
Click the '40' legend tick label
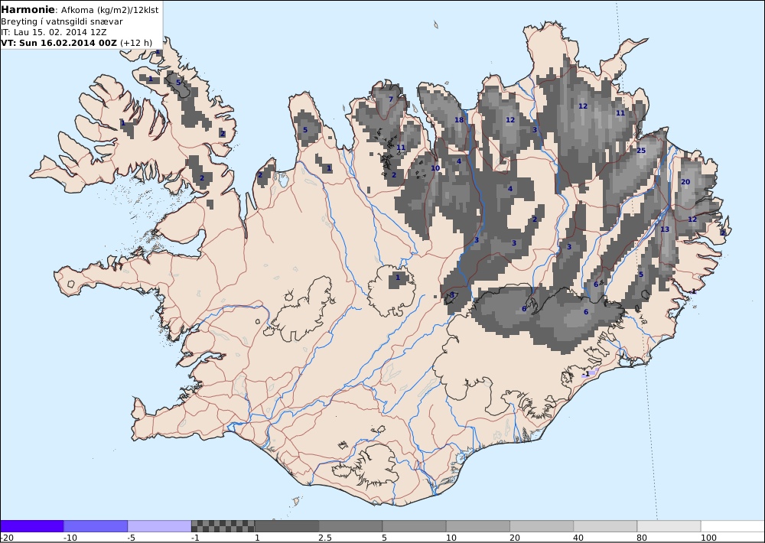coord(580,538)
